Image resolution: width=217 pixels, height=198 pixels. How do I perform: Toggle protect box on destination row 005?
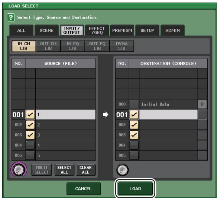[x=203, y=155]
